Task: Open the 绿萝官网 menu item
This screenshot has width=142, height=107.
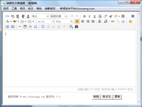Action: [50, 9]
